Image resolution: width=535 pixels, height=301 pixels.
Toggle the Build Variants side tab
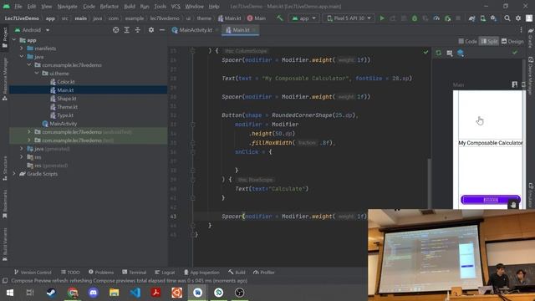pos(5,244)
